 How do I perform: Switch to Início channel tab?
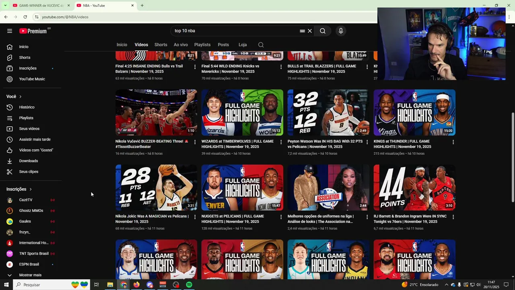(x=122, y=45)
